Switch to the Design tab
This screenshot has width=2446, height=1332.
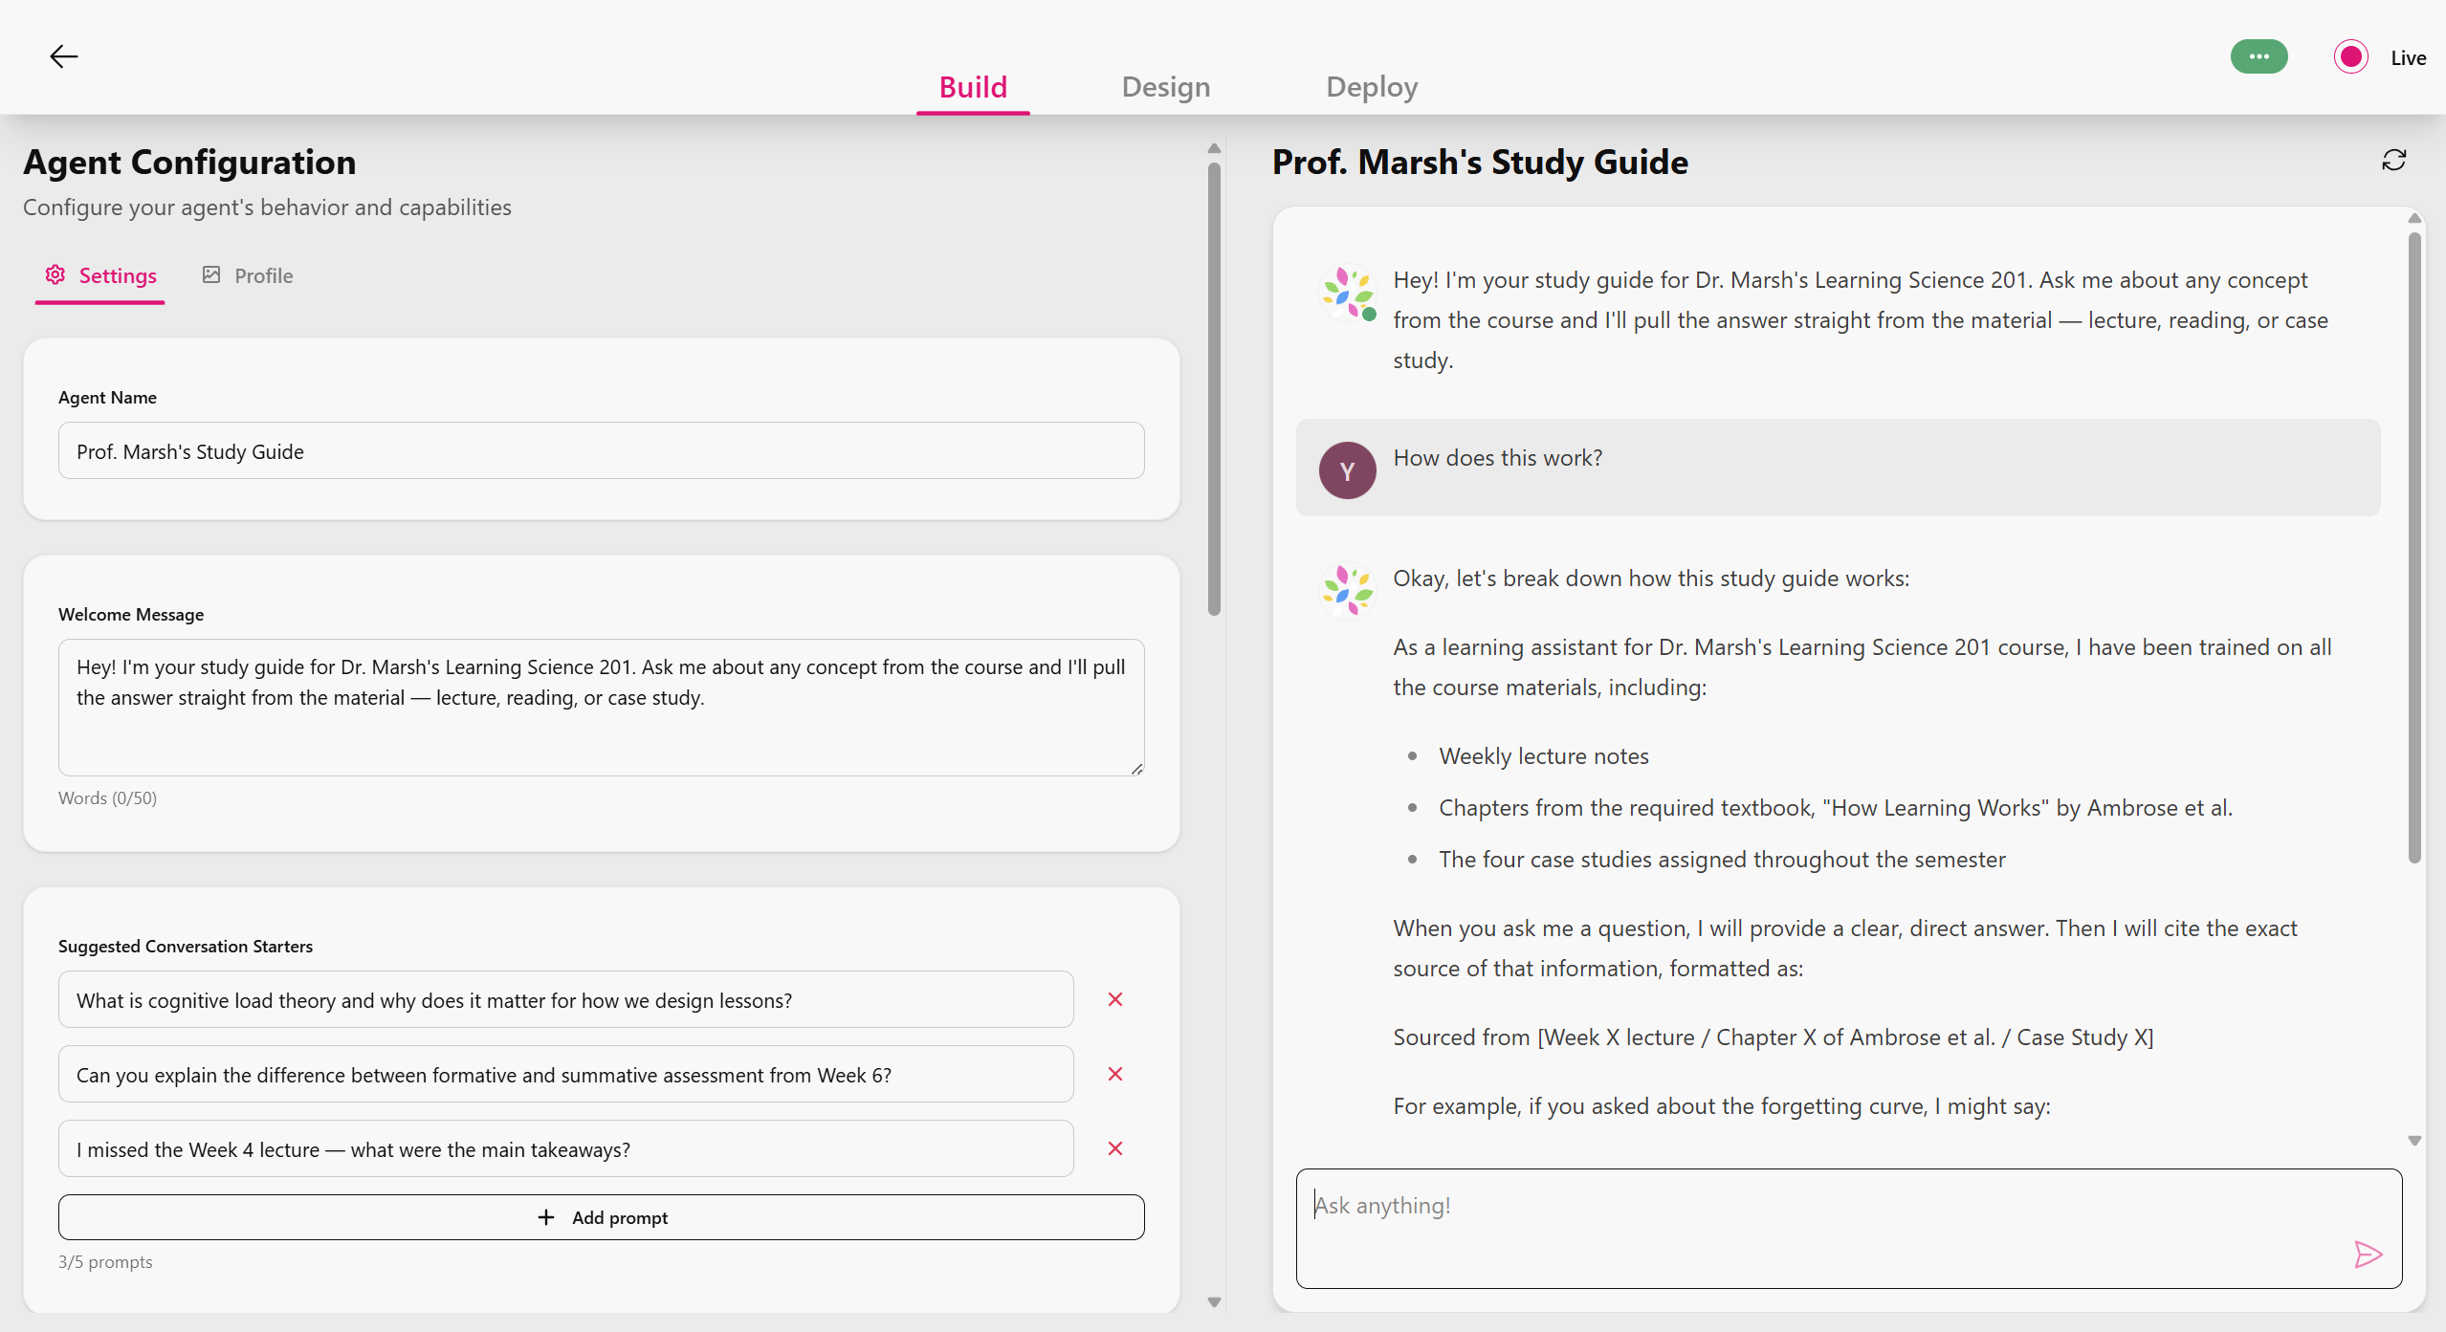coord(1165,87)
